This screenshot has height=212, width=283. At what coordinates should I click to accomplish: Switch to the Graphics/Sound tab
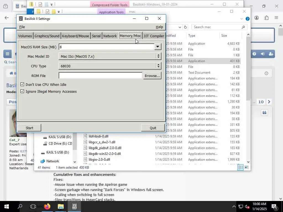47,36
